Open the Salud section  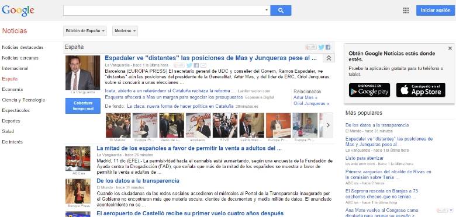click(x=8, y=131)
